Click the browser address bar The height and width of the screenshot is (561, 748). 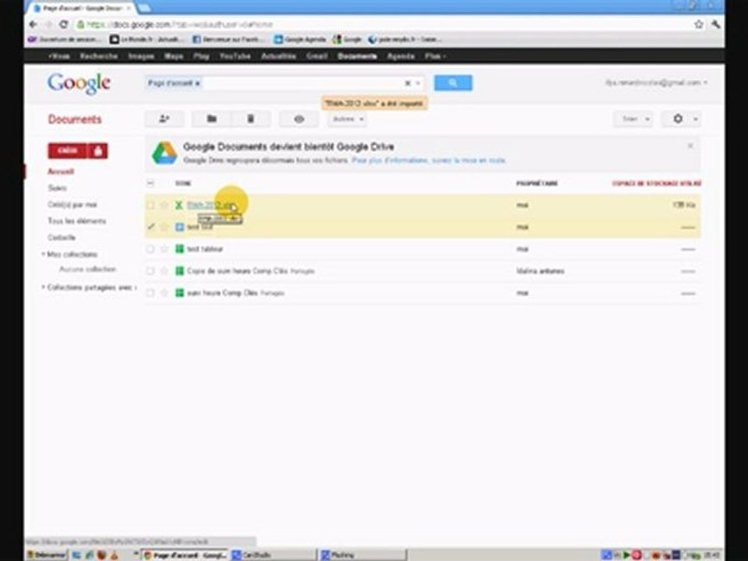click(382, 24)
